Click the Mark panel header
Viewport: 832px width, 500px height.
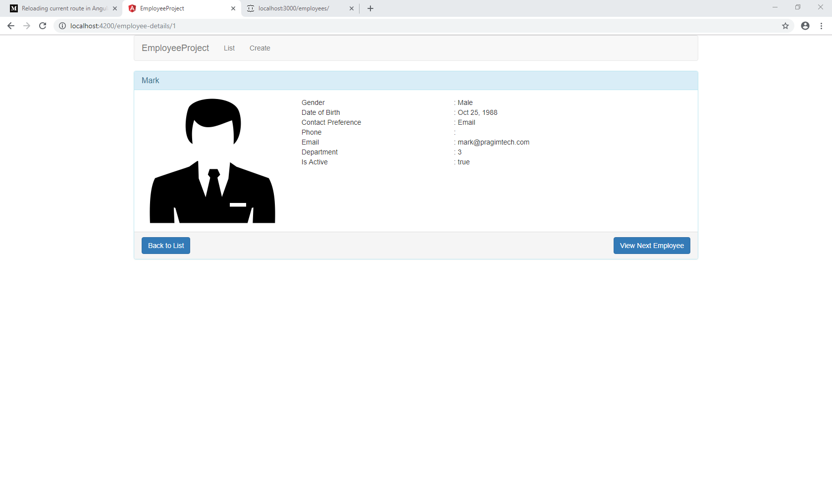[x=150, y=80]
